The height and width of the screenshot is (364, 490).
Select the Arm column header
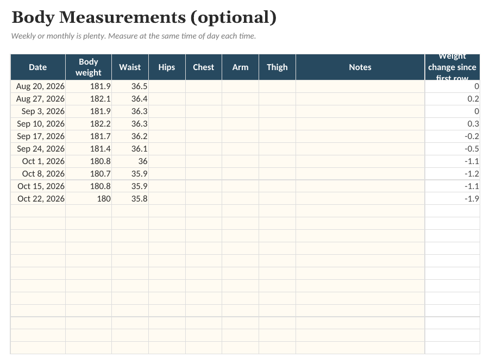[240, 67]
